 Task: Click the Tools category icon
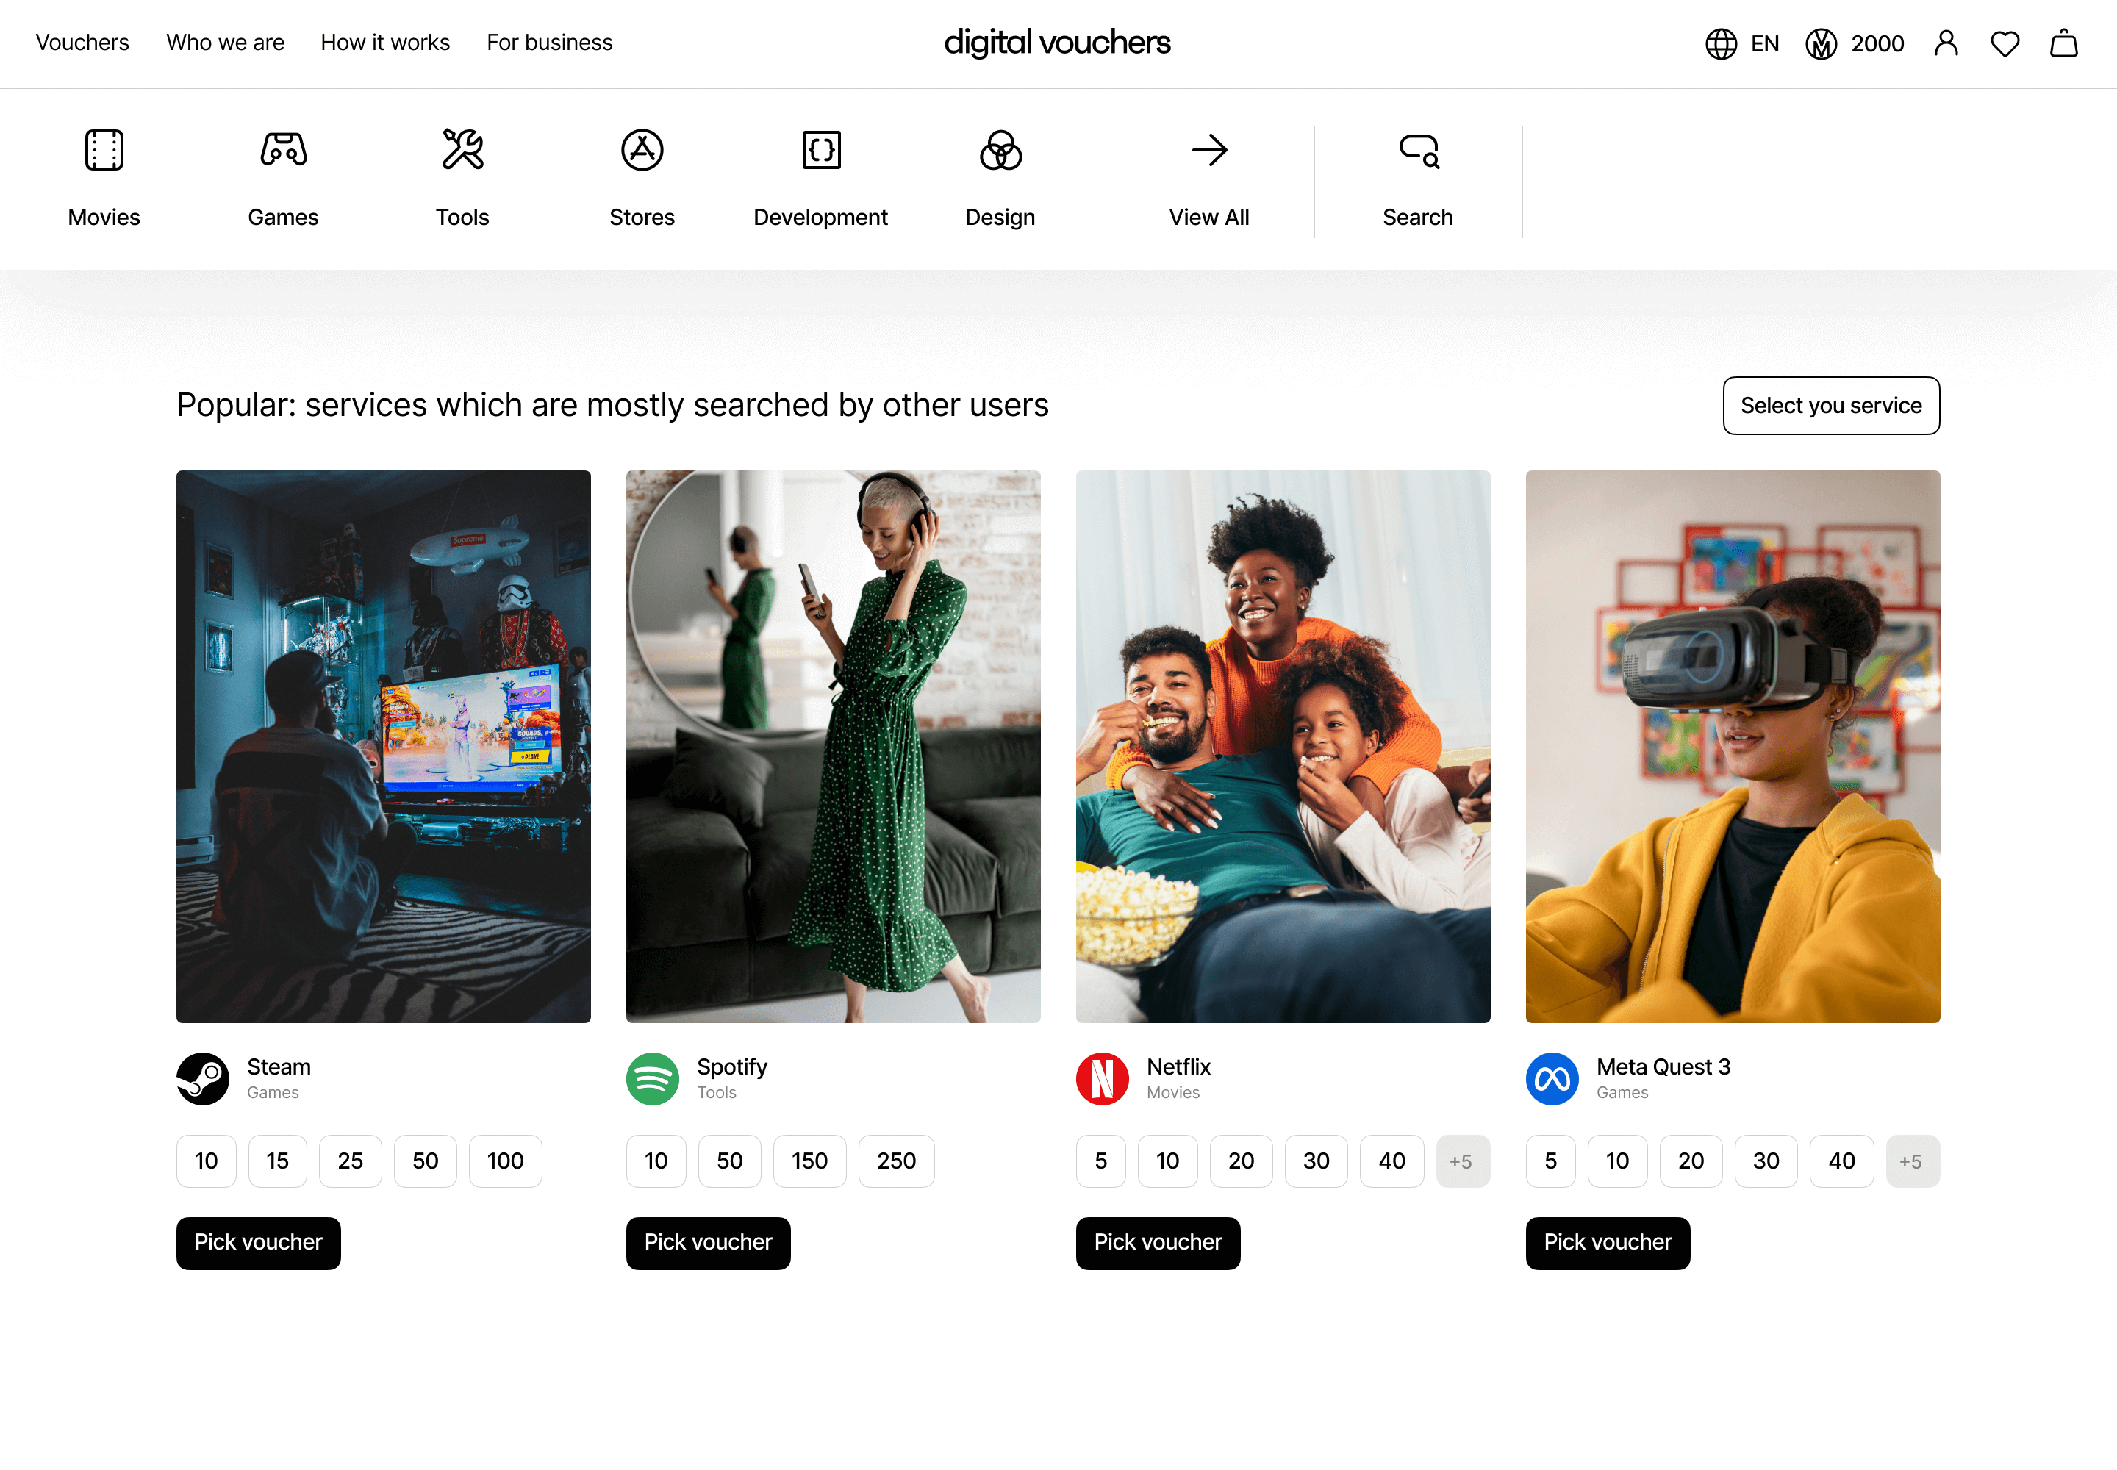tap(462, 175)
